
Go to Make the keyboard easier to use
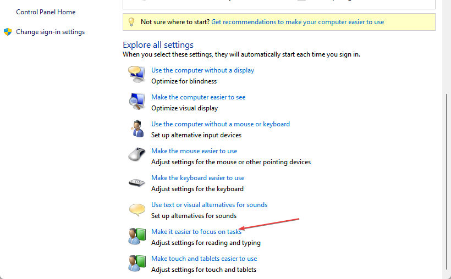click(197, 178)
